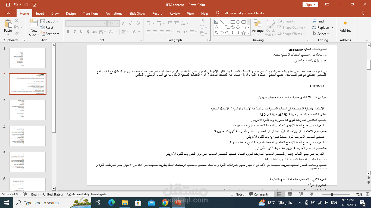Click the Reset button in Slides group
Viewport: 371px width, 208px height.
click(x=47, y=27)
